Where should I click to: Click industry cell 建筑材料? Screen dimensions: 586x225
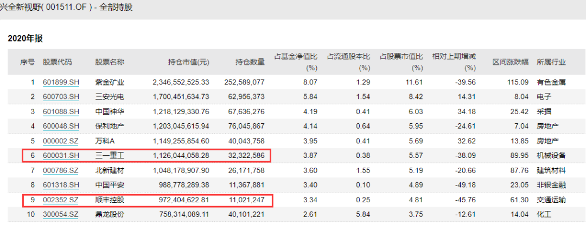(x=551, y=170)
